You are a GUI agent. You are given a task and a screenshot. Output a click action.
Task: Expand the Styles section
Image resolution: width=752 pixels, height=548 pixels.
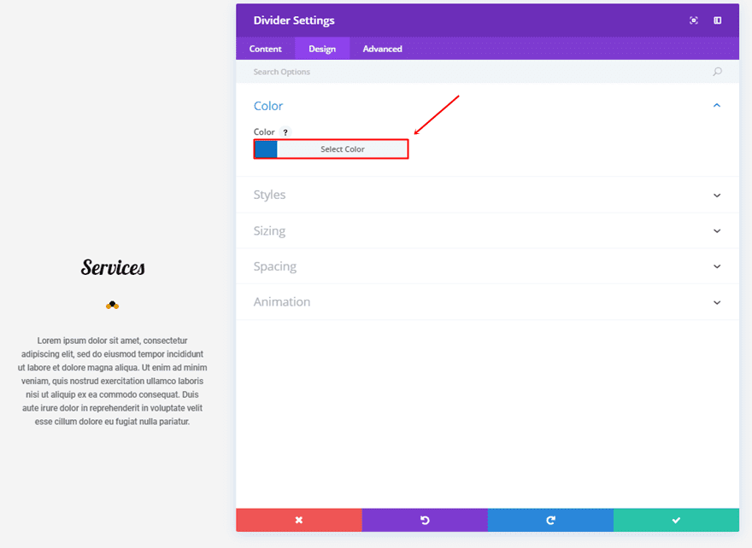coord(717,195)
